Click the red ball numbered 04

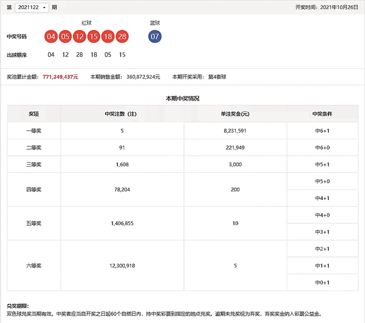click(51, 37)
